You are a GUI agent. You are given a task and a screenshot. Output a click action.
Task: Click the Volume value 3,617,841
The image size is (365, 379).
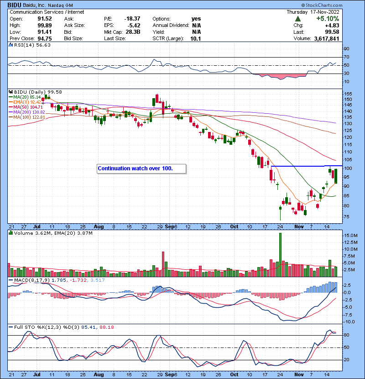click(327, 38)
